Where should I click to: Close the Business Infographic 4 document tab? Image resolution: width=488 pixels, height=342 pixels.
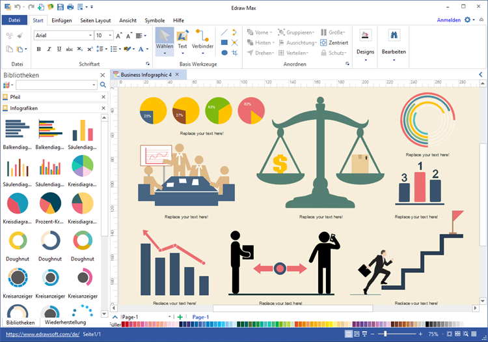coord(177,74)
